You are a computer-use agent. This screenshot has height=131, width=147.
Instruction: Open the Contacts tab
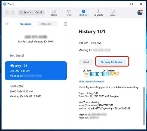(98, 13)
